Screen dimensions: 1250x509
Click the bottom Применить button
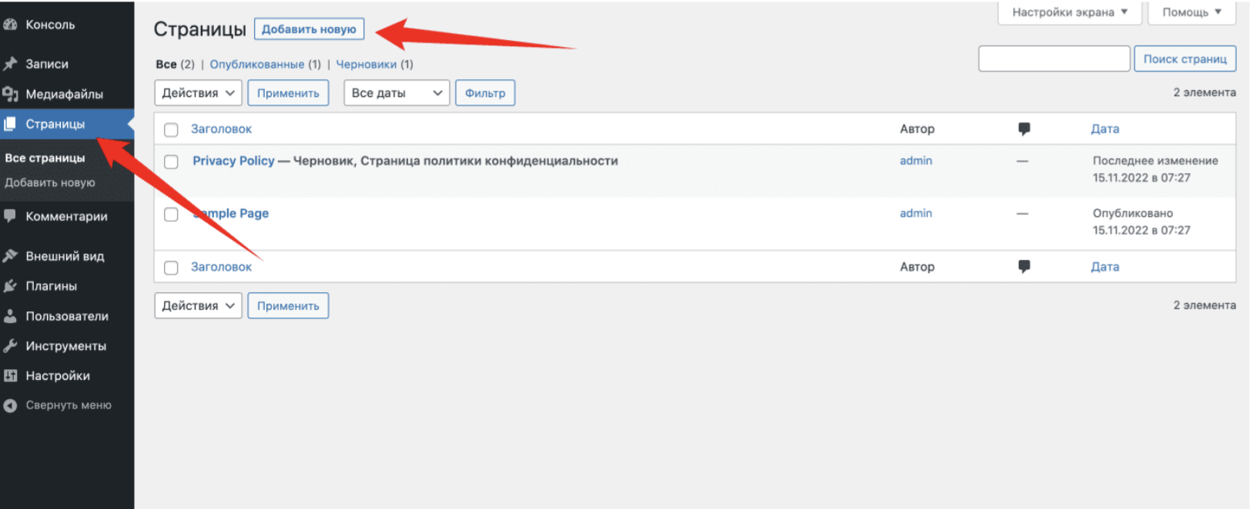pyautogui.click(x=288, y=305)
